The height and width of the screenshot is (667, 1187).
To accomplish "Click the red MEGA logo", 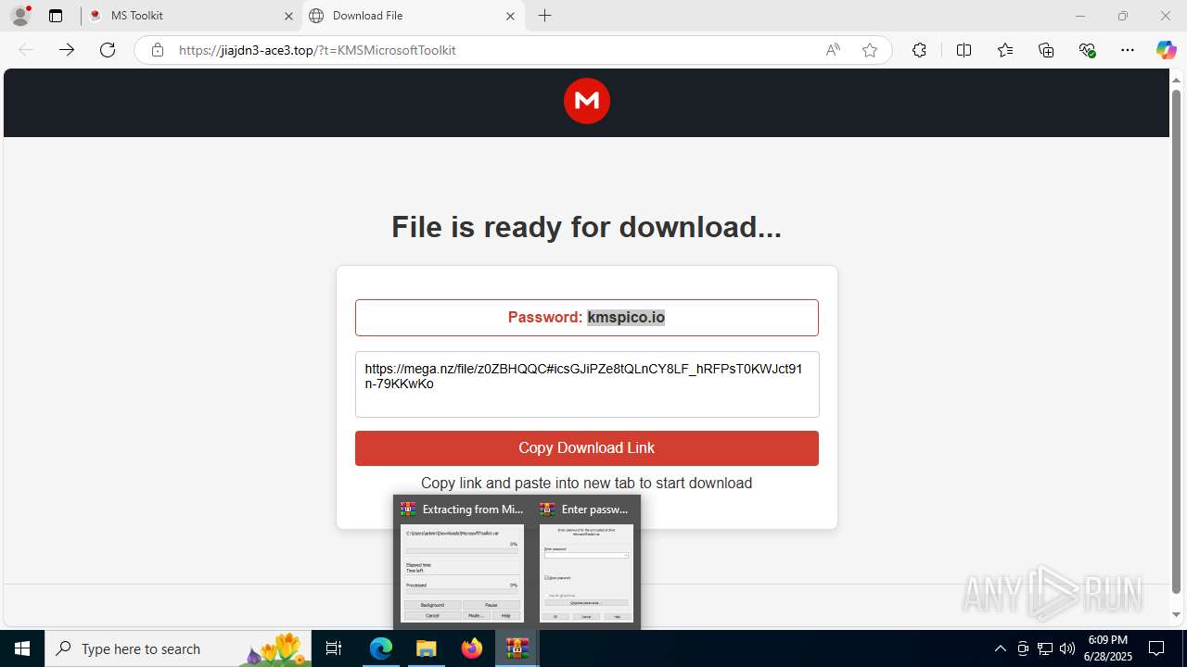I will coord(587,101).
